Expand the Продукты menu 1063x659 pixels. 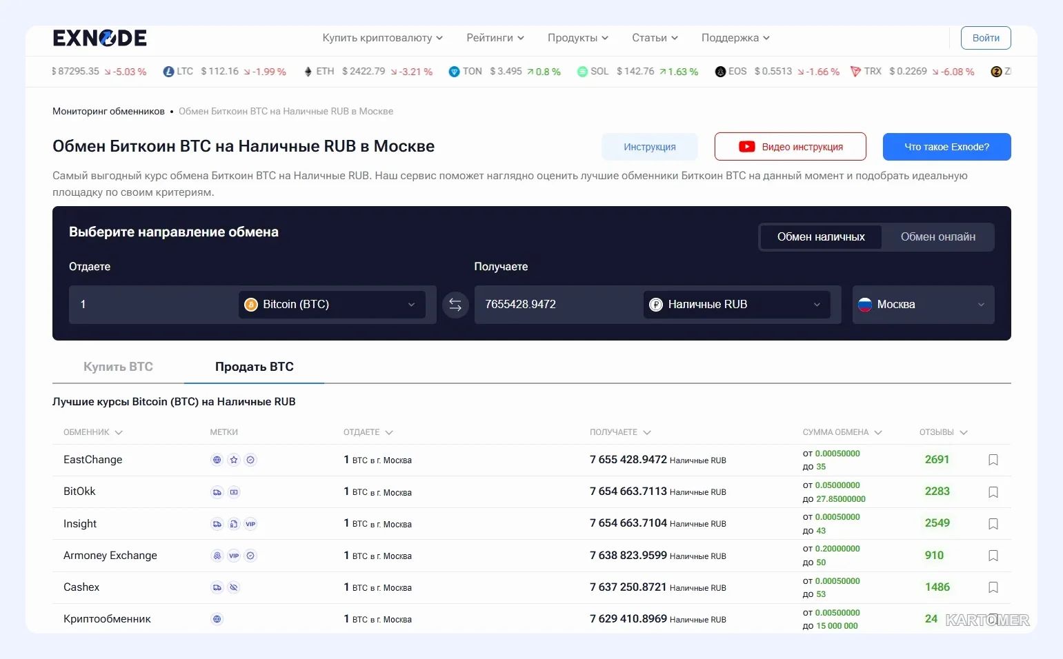(x=578, y=38)
